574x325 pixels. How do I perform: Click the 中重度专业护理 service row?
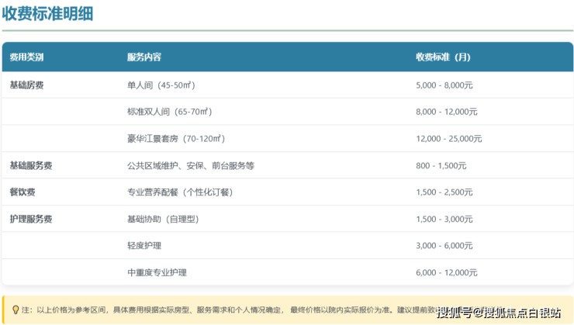coord(157,272)
